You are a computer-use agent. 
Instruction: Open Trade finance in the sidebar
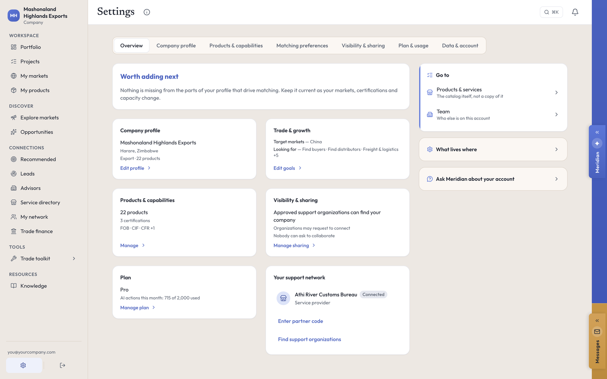point(44,231)
